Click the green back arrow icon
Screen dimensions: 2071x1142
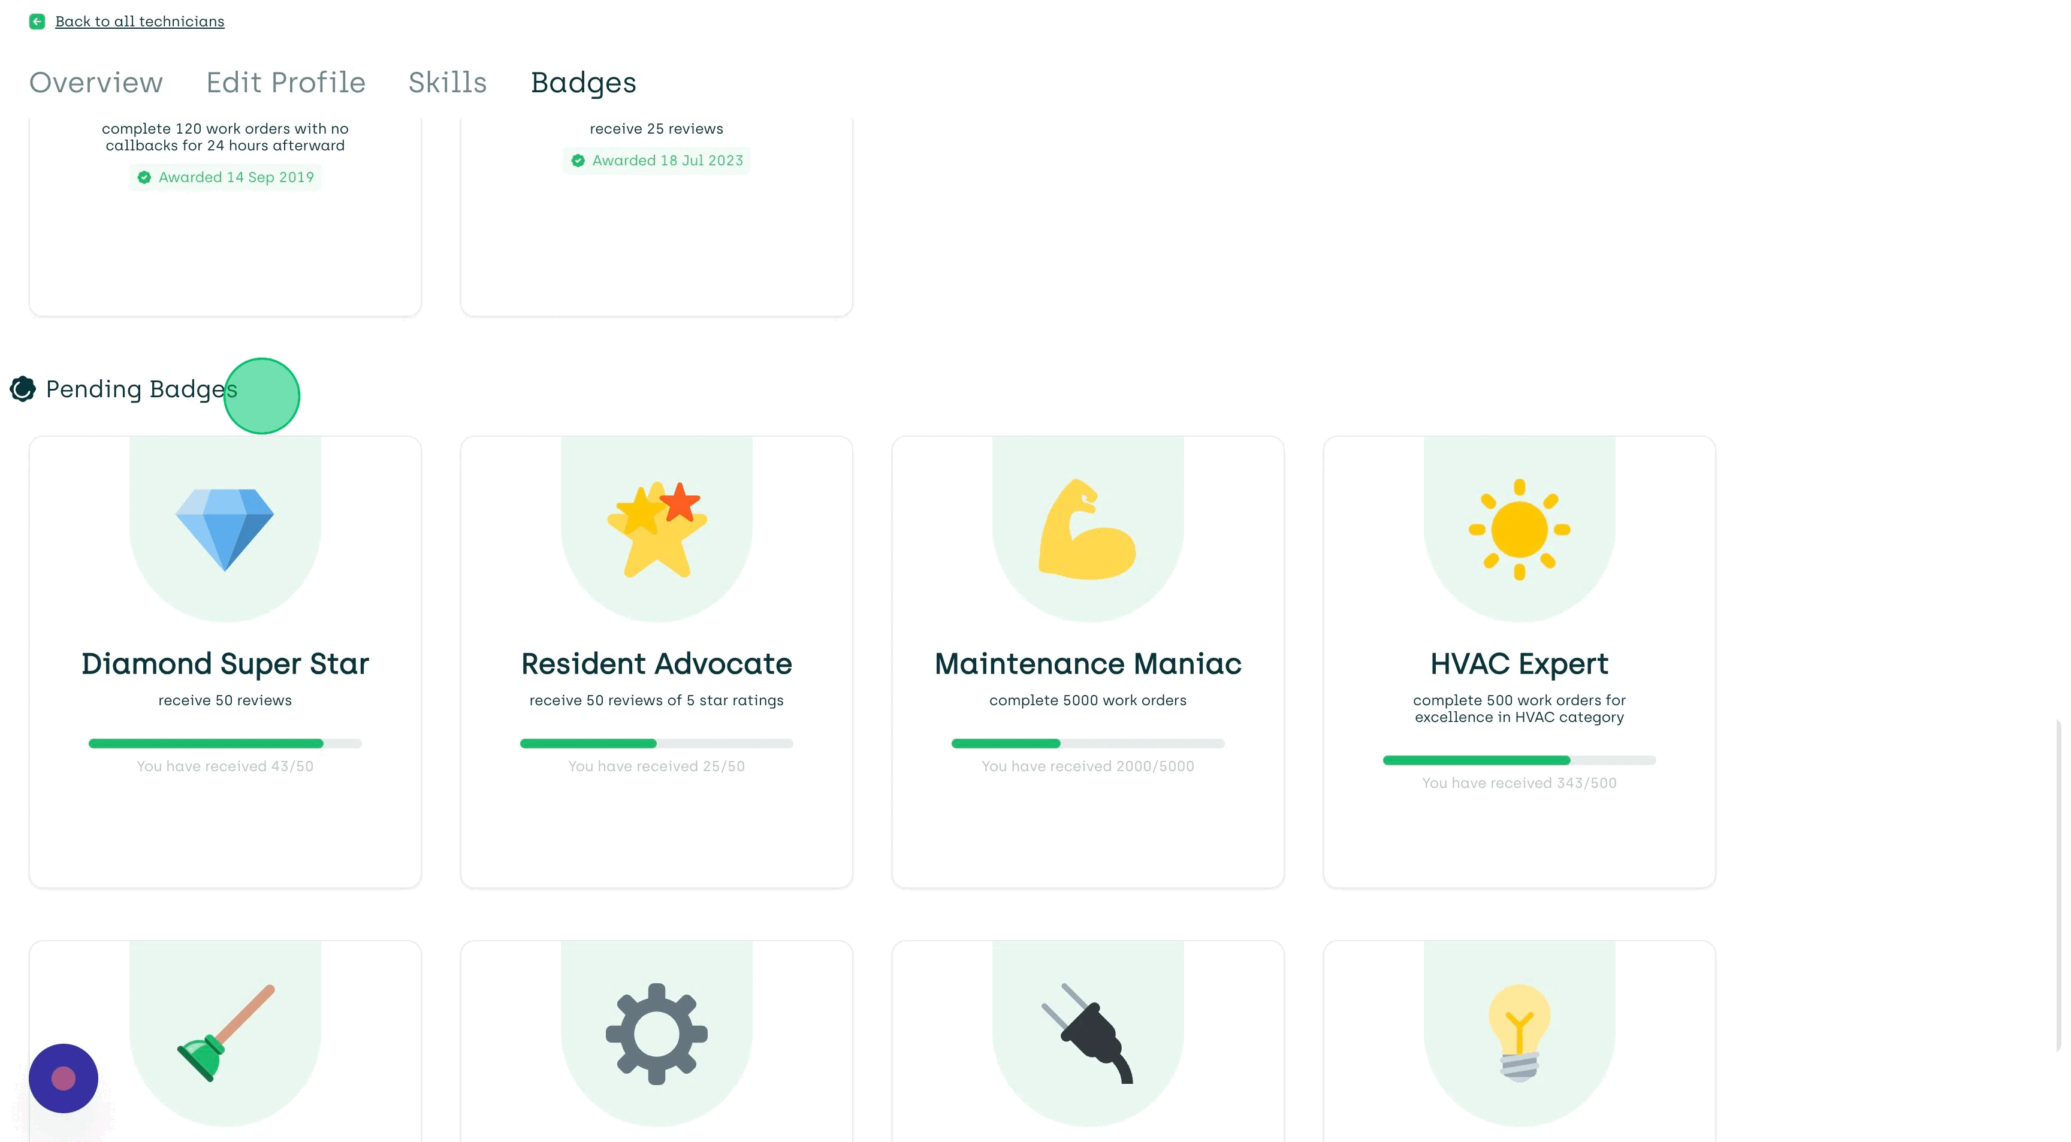37,22
